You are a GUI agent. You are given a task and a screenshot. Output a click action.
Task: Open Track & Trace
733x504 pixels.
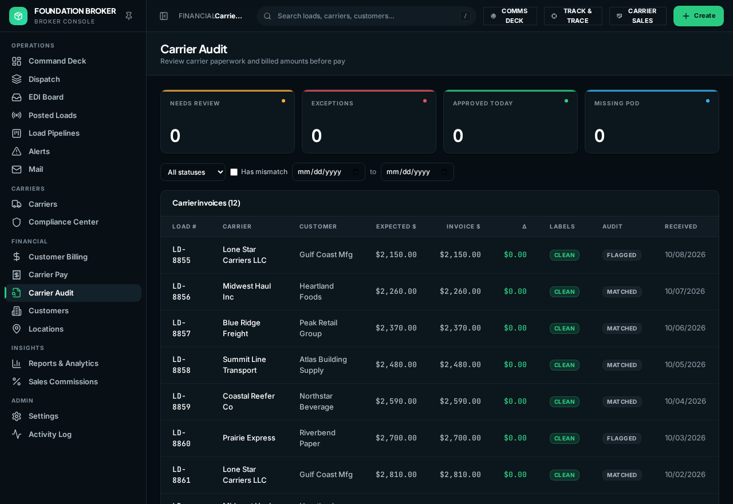tap(573, 16)
